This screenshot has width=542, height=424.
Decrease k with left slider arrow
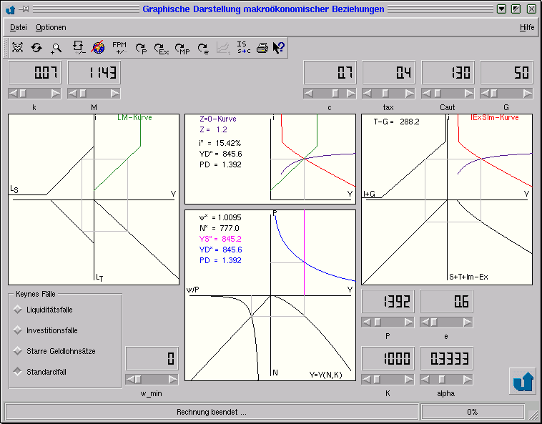pos(13,93)
